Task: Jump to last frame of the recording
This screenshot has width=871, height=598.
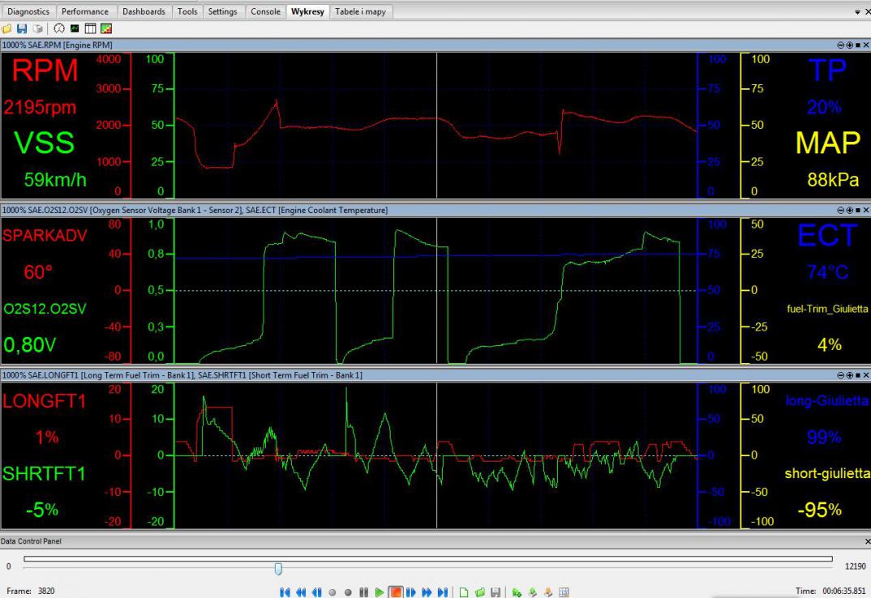Action: click(x=443, y=592)
